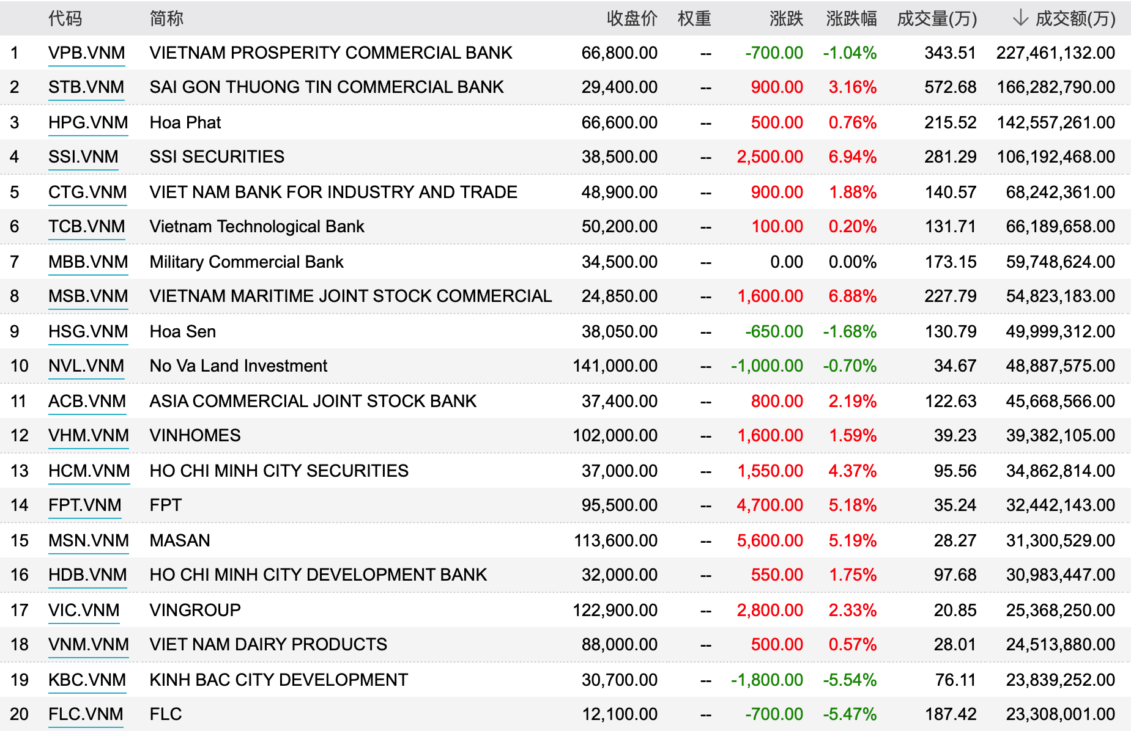Open the HSG.VNM stock link

[88, 332]
